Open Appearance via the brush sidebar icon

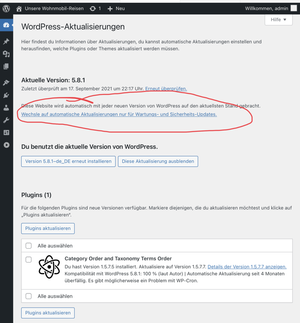click(6, 83)
